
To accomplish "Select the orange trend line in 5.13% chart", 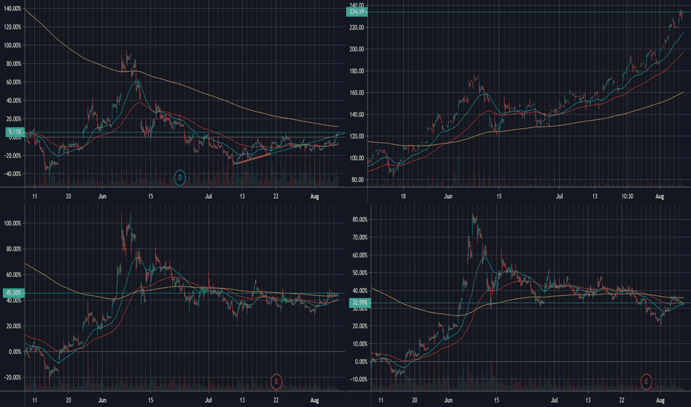I will click(252, 158).
